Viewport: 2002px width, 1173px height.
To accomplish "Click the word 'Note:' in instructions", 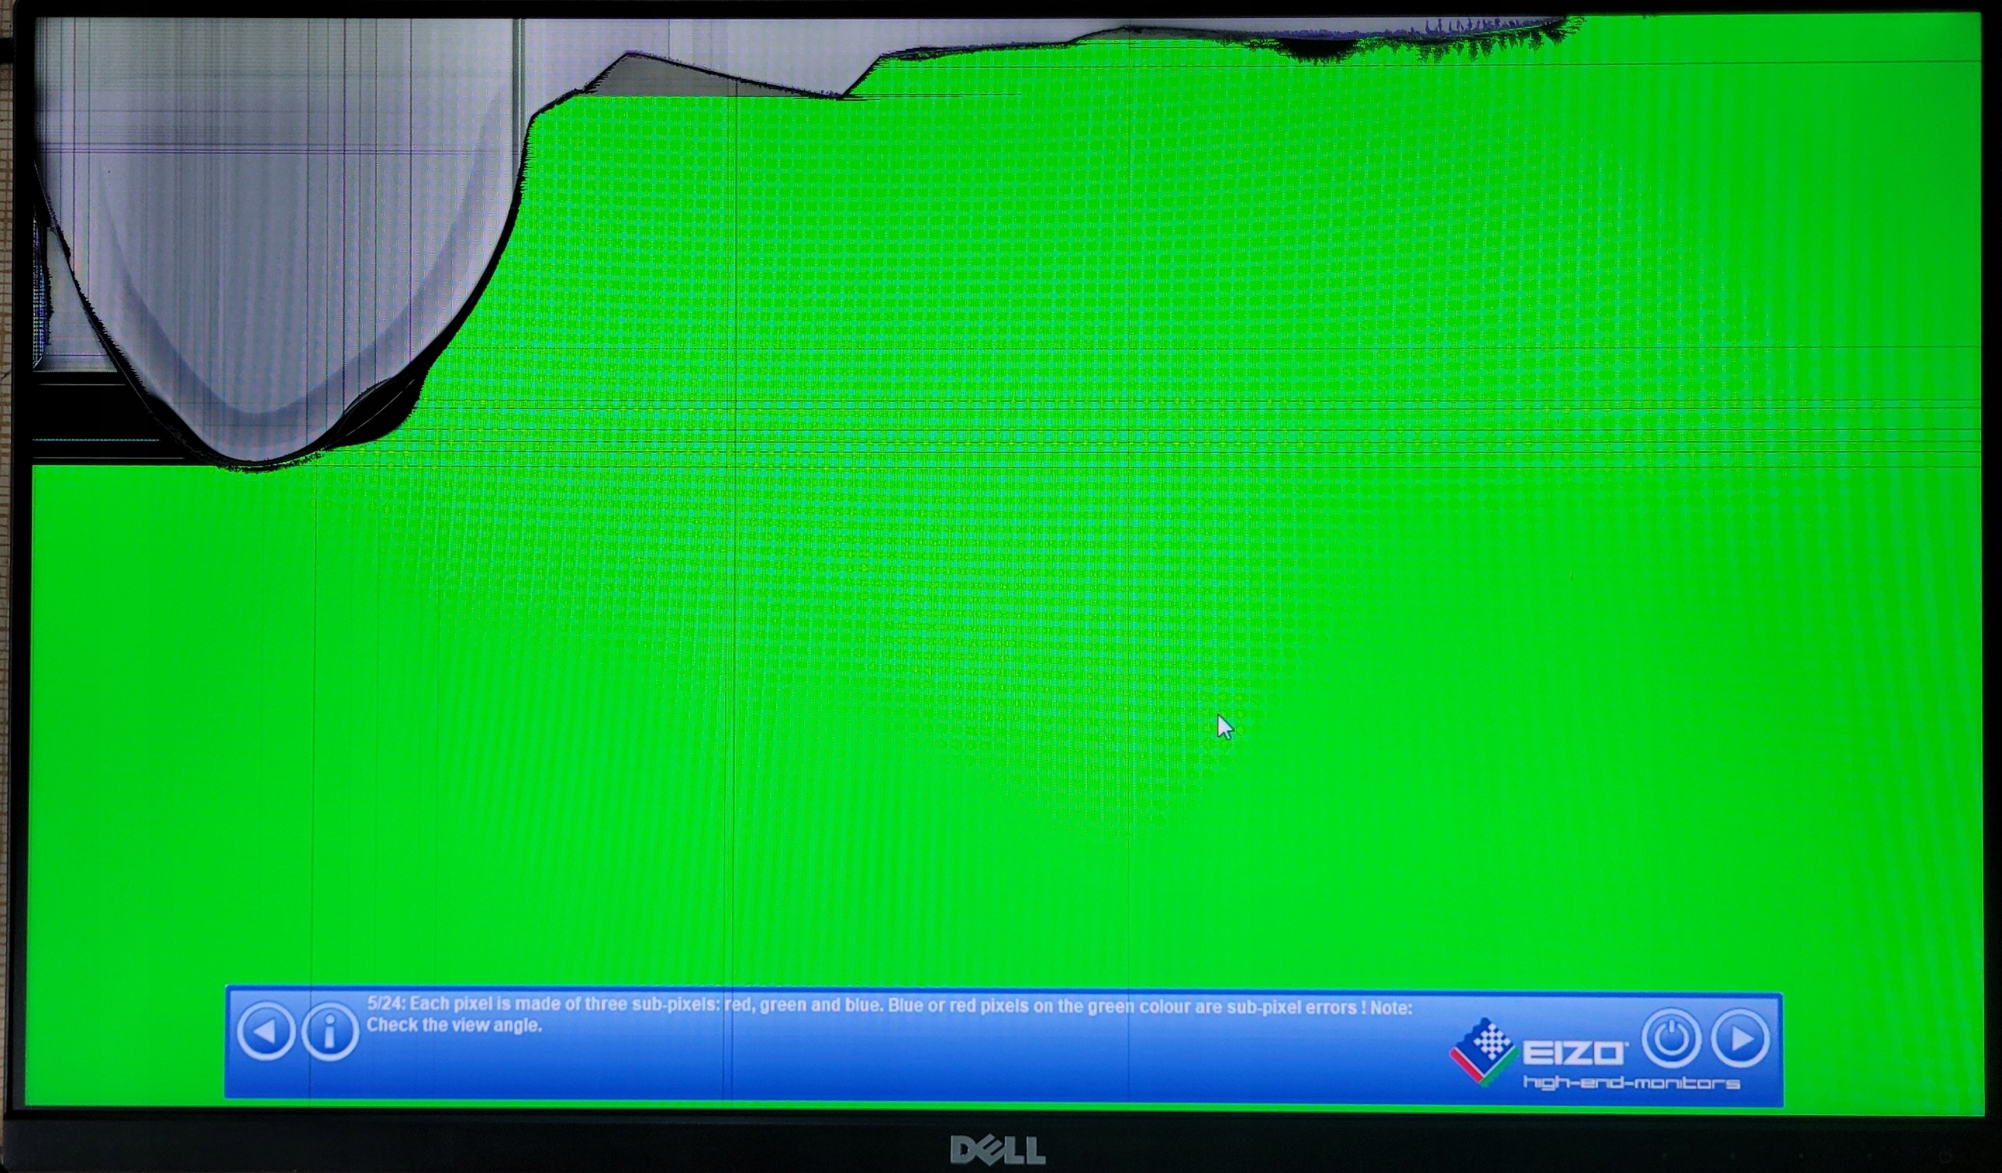I will (x=1390, y=1008).
